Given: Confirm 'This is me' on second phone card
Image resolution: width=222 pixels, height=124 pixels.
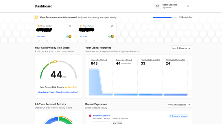Looking at the screenshot, I should 83,37.
